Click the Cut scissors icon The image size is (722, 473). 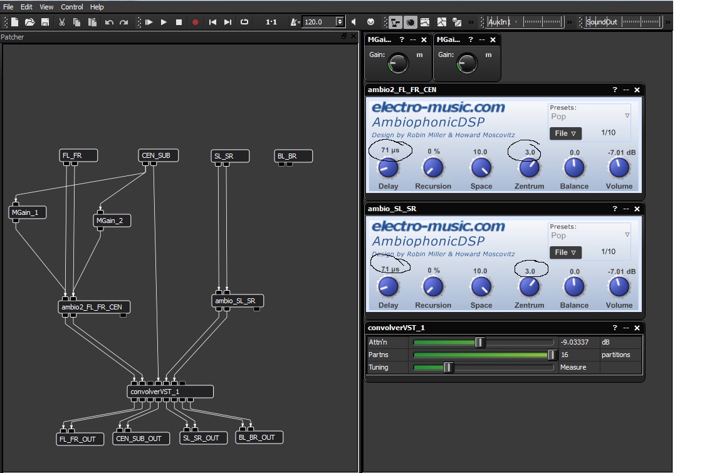[x=62, y=22]
